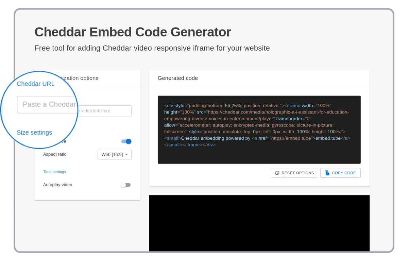Click the Time settings section heading

(54, 172)
